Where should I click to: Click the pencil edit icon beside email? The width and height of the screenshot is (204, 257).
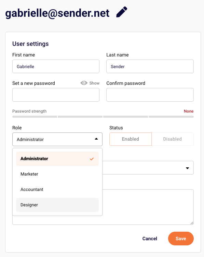point(122,12)
